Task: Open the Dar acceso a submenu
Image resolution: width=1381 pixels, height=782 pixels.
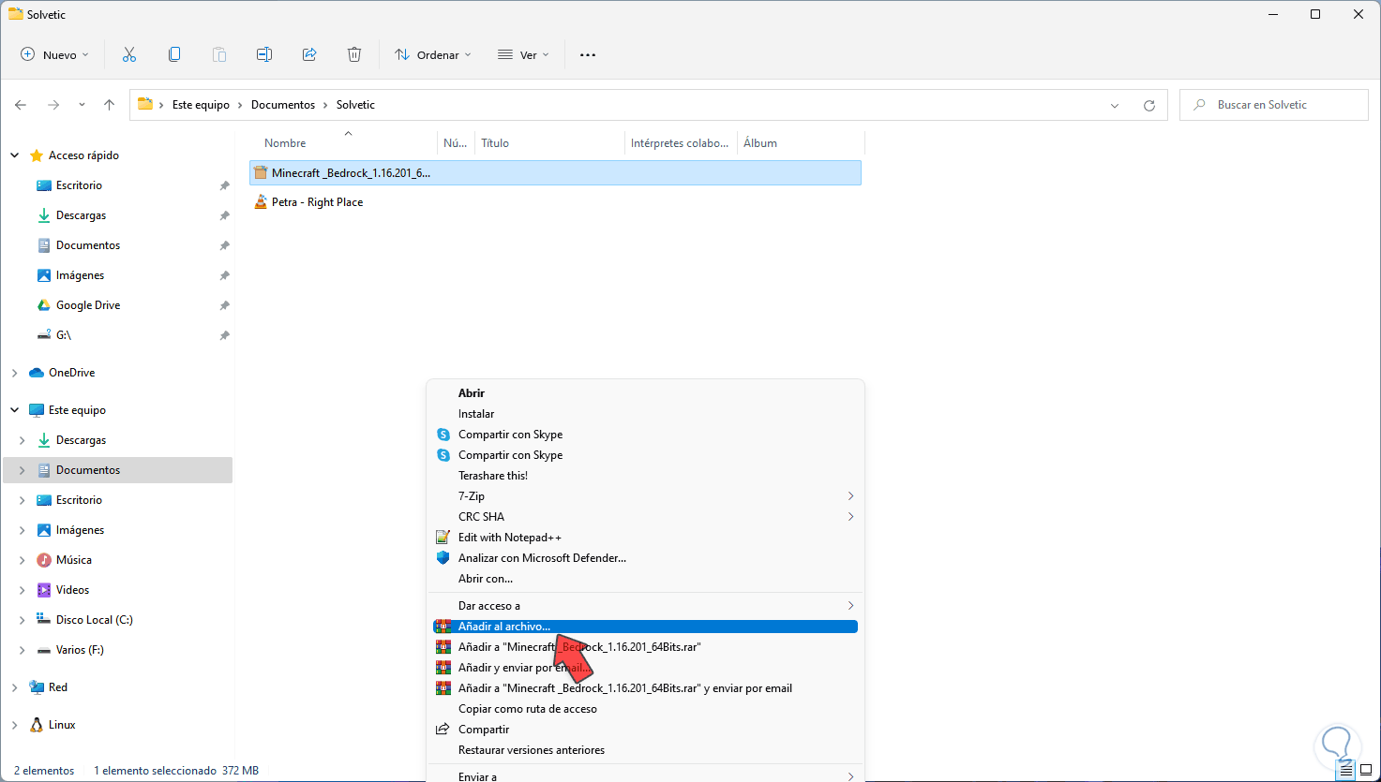Action: click(x=643, y=606)
